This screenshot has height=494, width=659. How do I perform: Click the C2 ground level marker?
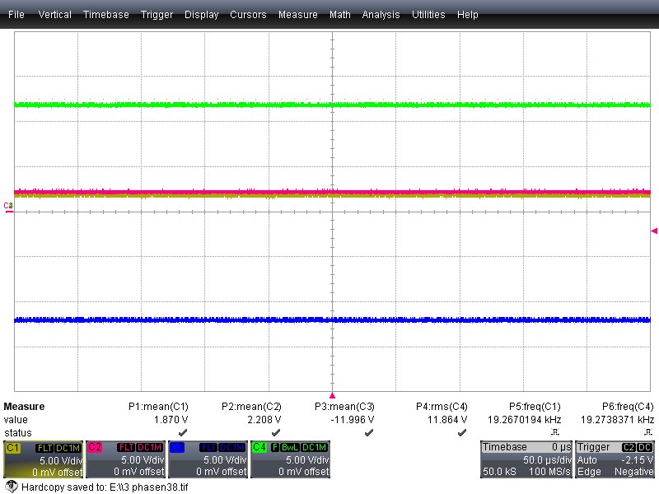coord(8,207)
